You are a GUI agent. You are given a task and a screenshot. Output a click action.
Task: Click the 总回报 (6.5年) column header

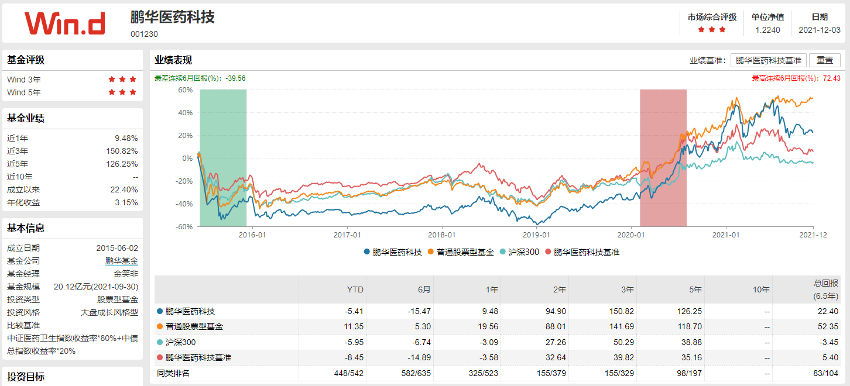click(x=825, y=289)
